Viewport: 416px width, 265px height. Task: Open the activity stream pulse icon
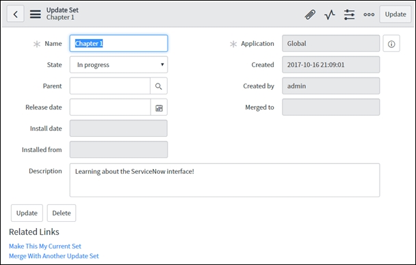(x=330, y=14)
